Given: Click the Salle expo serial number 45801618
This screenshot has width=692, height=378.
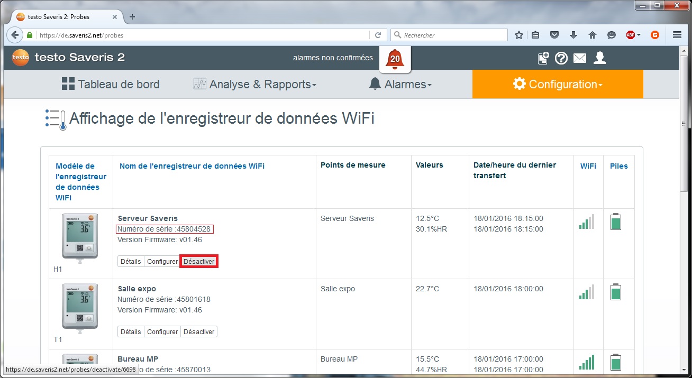Looking at the screenshot, I should pyautogui.click(x=193, y=299).
